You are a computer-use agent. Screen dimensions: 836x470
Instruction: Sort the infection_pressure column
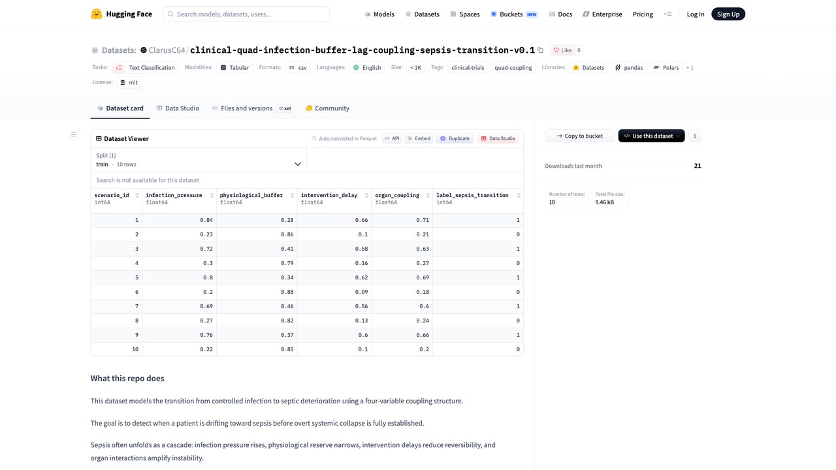(x=212, y=195)
